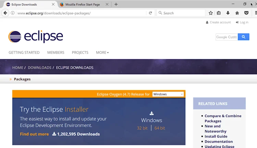
Task: Click the Packages heading
Action: [x=22, y=79]
